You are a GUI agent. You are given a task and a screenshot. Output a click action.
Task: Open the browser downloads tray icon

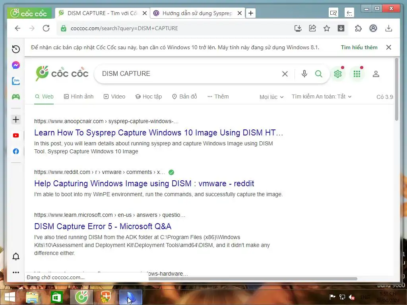(x=389, y=28)
